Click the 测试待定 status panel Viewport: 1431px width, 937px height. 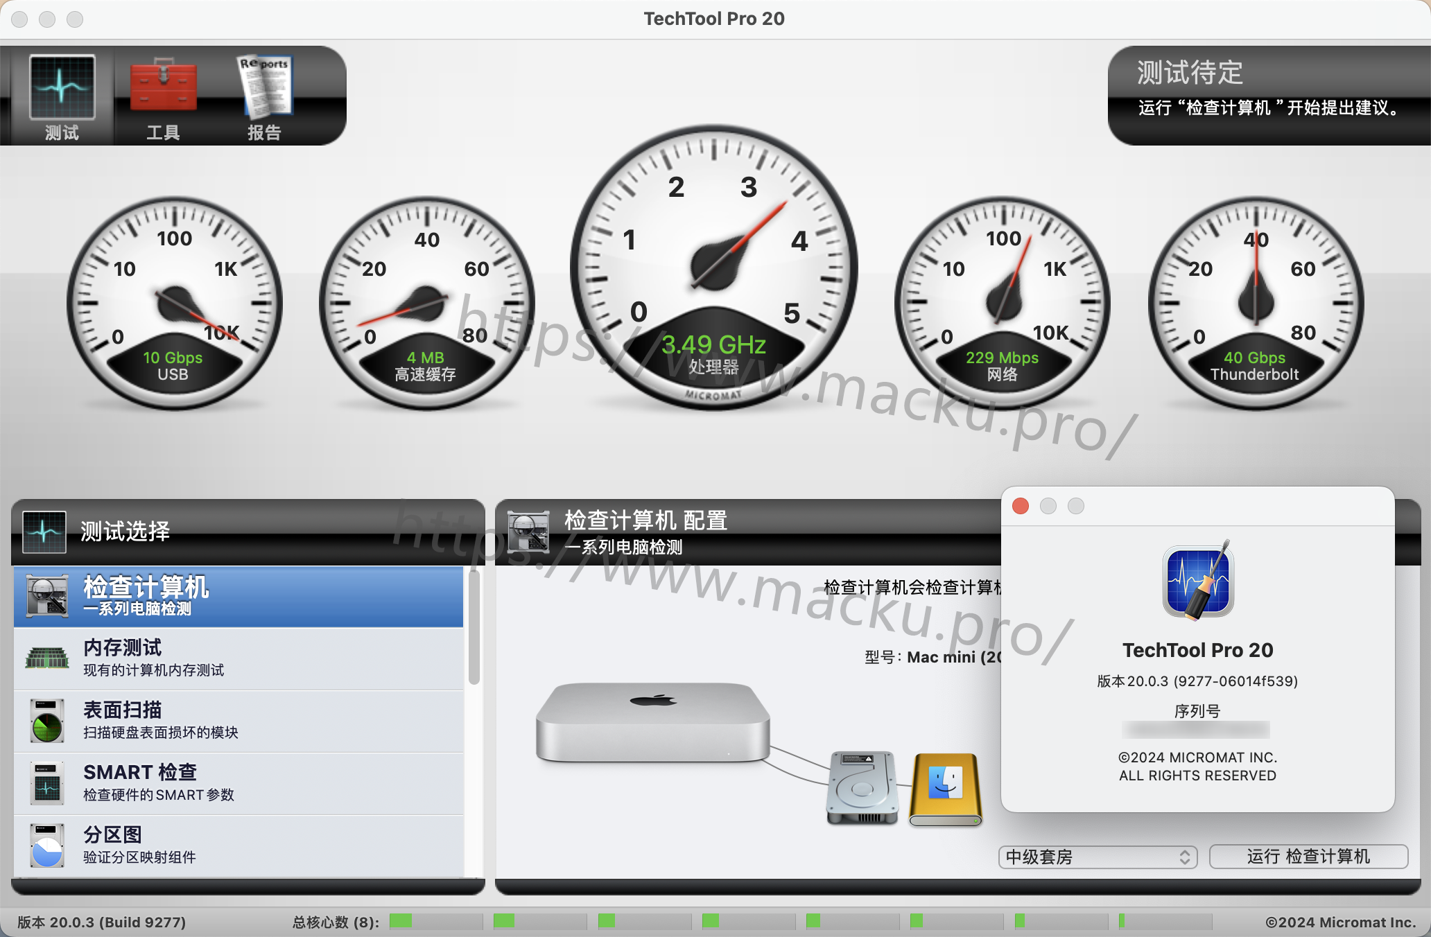tap(1269, 96)
